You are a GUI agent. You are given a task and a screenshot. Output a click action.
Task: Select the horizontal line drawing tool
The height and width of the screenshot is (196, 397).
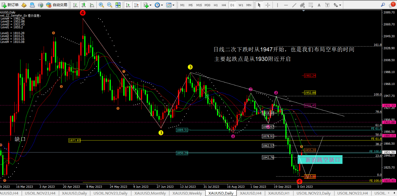[286, 5]
